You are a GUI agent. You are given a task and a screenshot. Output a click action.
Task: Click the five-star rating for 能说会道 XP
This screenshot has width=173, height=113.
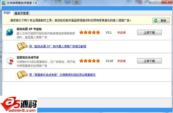90,33
